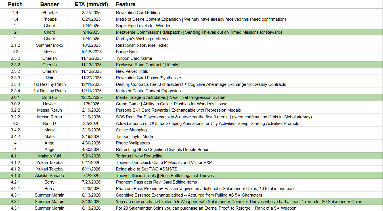This screenshot has height=211, width=383.
Task: Click the Rin LD banner cell
Action: coord(49,123)
